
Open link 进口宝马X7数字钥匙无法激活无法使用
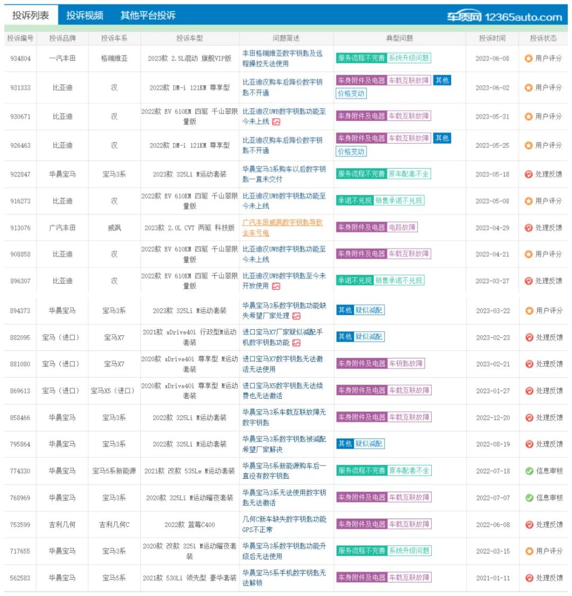[283, 364]
